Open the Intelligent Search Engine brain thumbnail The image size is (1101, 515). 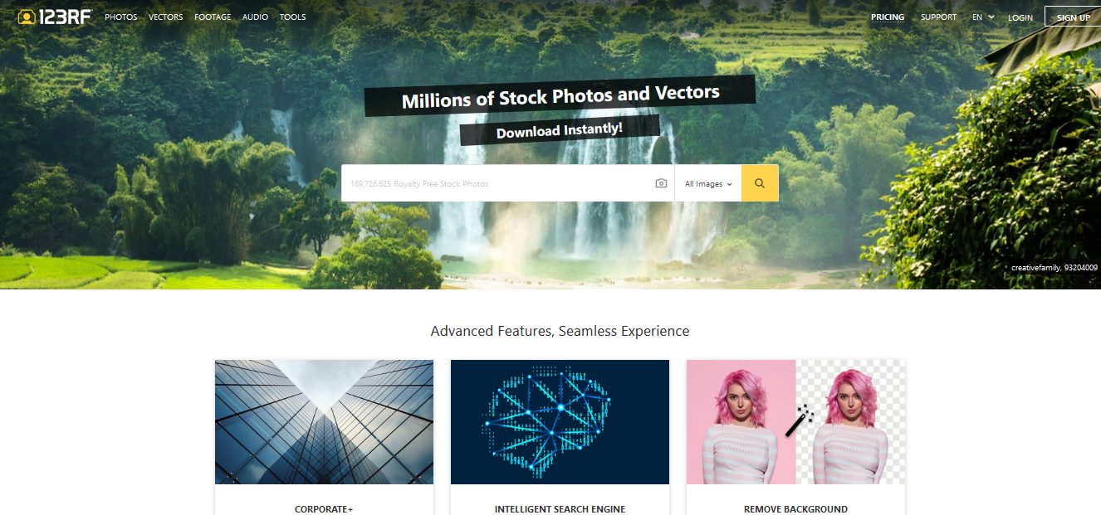coord(560,422)
